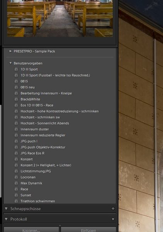Click preset icon beside LichtstimmungJPG
This screenshot has height=232, width=163.
(16, 171)
